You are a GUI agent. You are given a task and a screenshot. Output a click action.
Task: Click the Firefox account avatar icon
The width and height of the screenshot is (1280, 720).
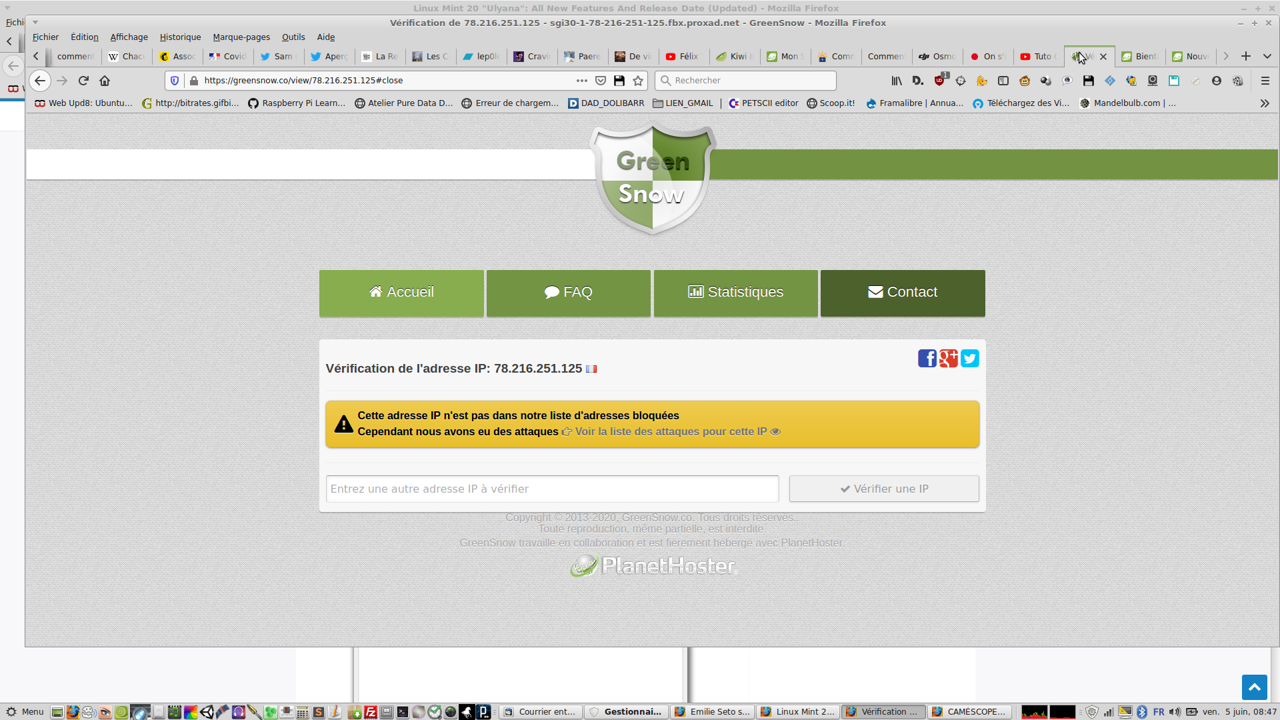coord(1217,81)
